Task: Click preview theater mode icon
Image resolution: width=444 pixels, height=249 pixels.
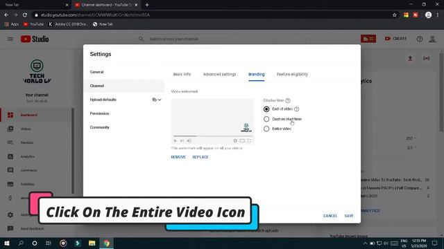Action: coord(242,140)
